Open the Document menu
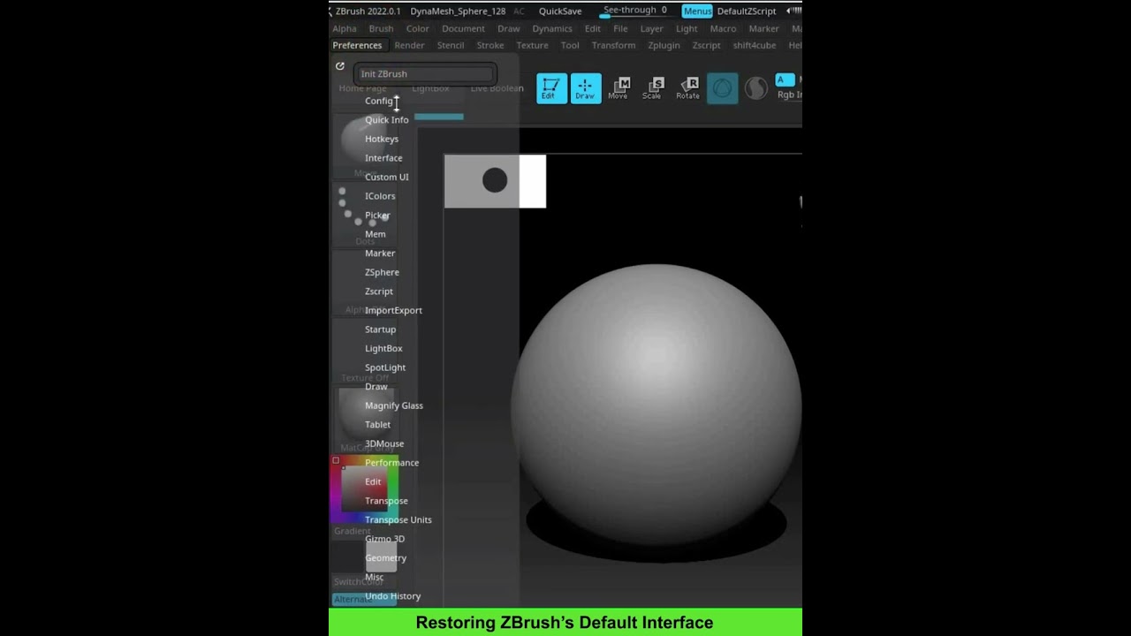Image resolution: width=1131 pixels, height=636 pixels. (x=463, y=28)
